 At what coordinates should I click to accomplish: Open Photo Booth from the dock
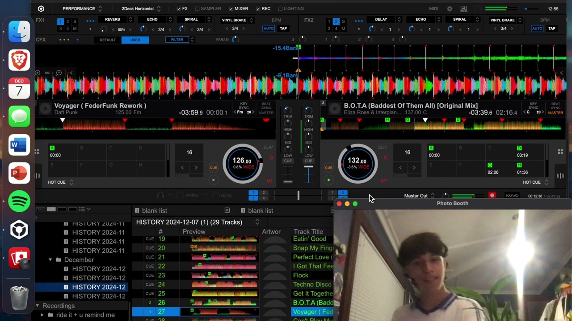point(19,258)
